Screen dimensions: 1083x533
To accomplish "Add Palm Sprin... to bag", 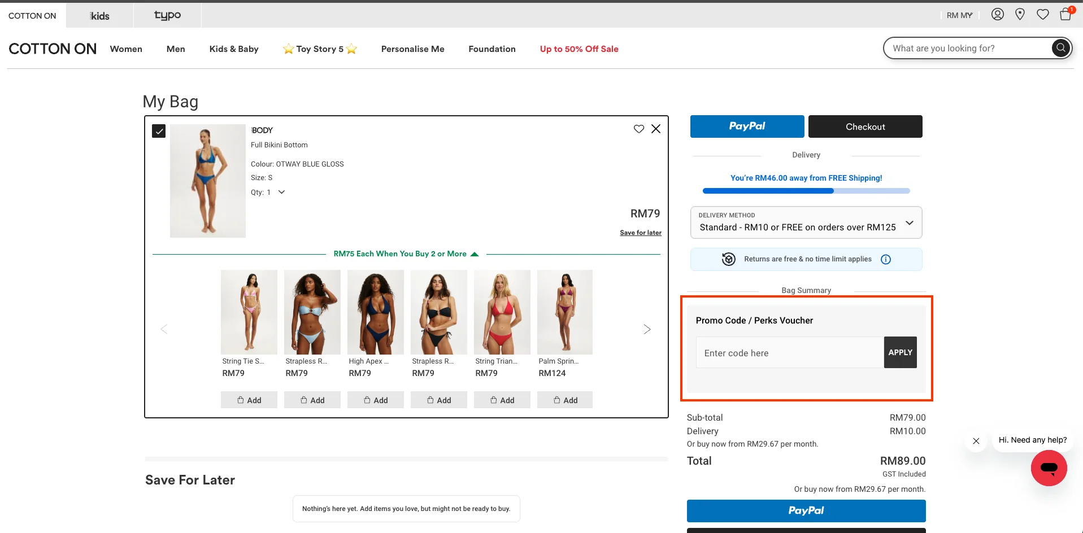I will 565,400.
